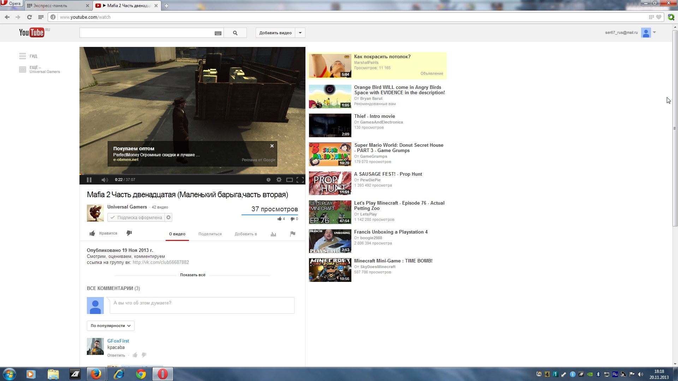Viewport: 678px width, 381px height.
Task: Launch Firefox from taskbar
Action: pos(96,374)
